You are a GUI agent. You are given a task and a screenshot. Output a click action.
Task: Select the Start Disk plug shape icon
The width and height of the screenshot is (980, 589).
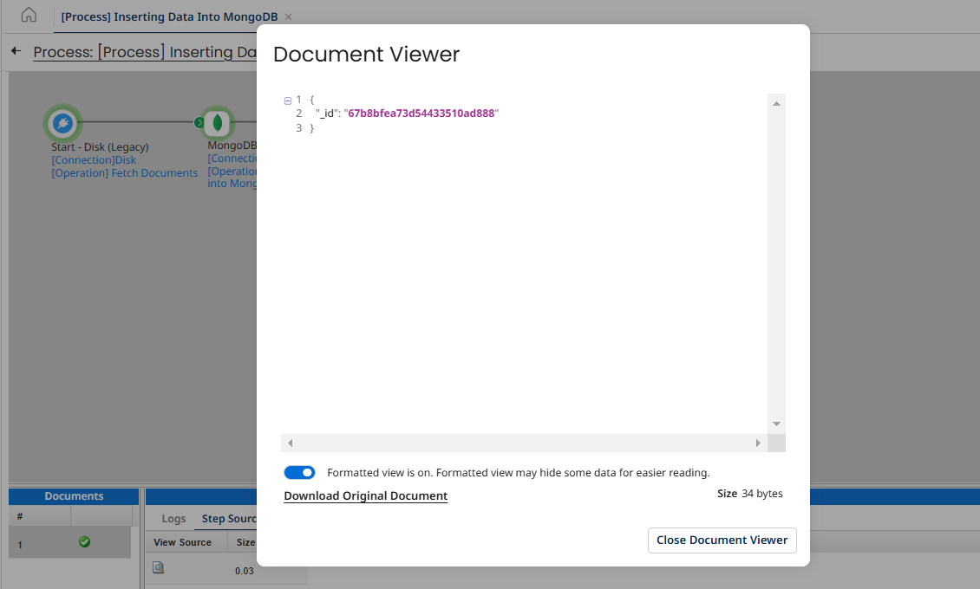pos(62,124)
